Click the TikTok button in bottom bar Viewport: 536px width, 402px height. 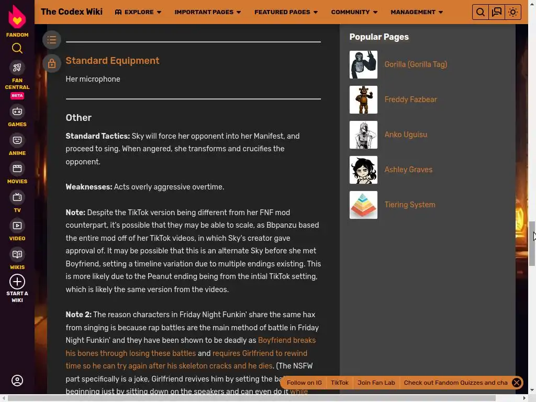click(x=339, y=383)
